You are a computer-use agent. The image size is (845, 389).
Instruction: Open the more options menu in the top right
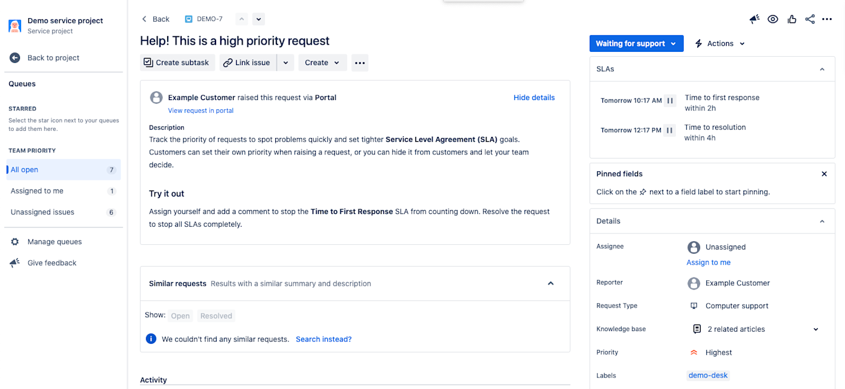click(827, 19)
